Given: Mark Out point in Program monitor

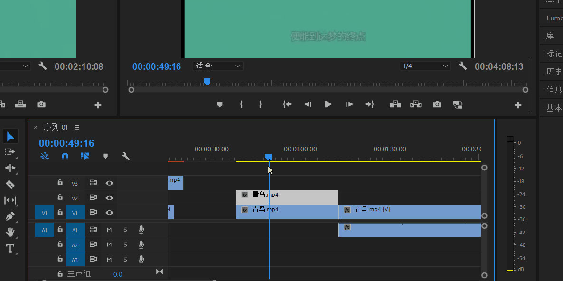Looking at the screenshot, I should coord(261,104).
